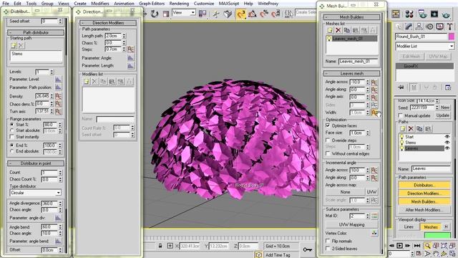Collapse Path distributor rollout
Viewport: 458px width, 258px height.
pyautogui.click(x=36, y=32)
